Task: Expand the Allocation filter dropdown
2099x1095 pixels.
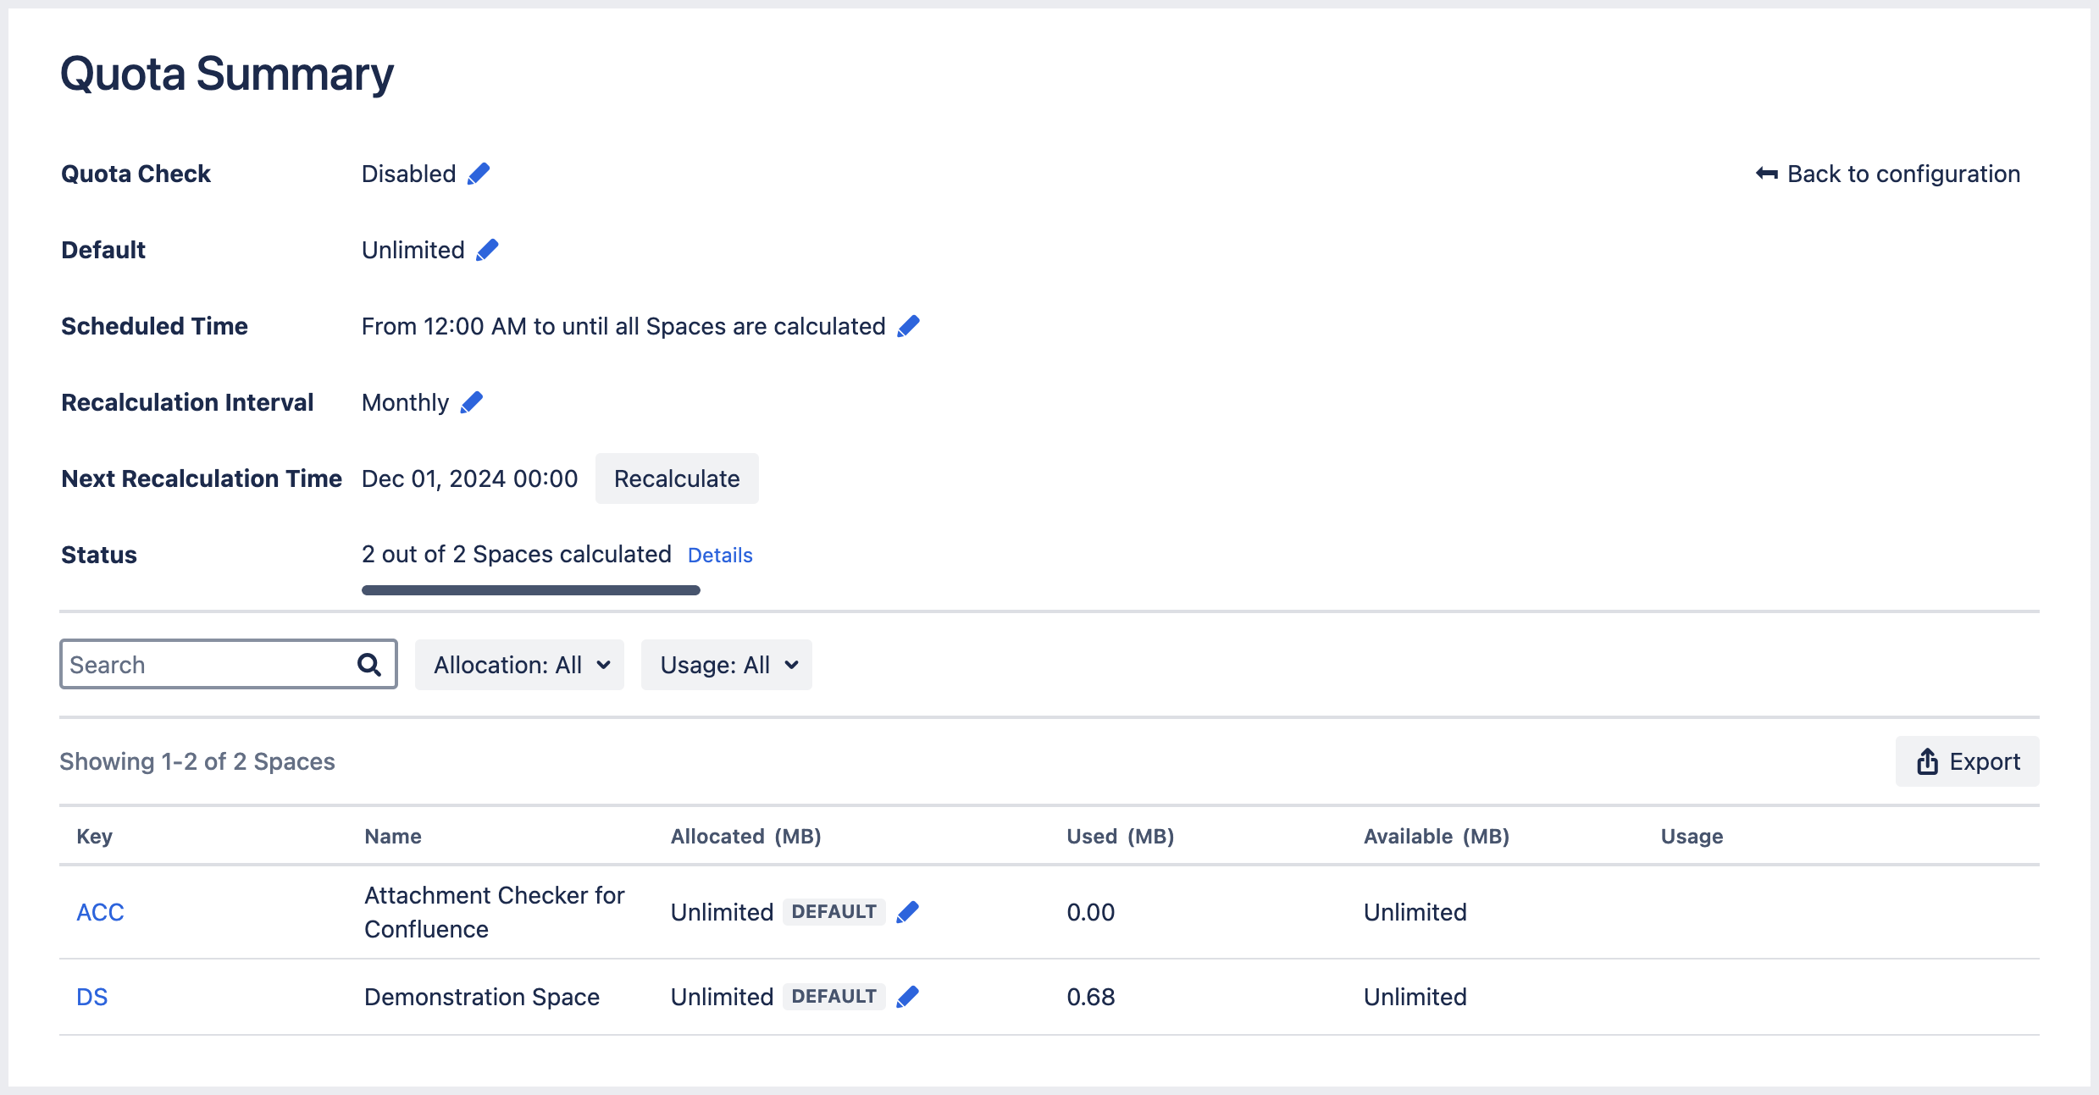Action: (x=521, y=663)
